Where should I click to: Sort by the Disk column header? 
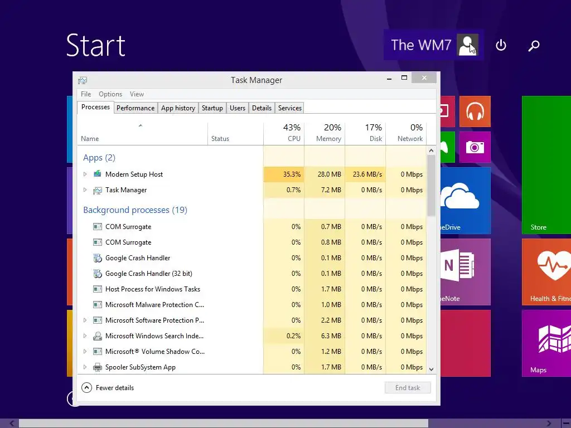(x=365, y=133)
